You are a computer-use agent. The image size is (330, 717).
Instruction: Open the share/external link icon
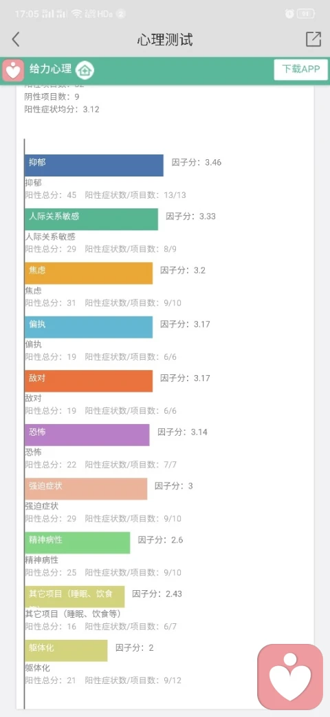coord(313,39)
